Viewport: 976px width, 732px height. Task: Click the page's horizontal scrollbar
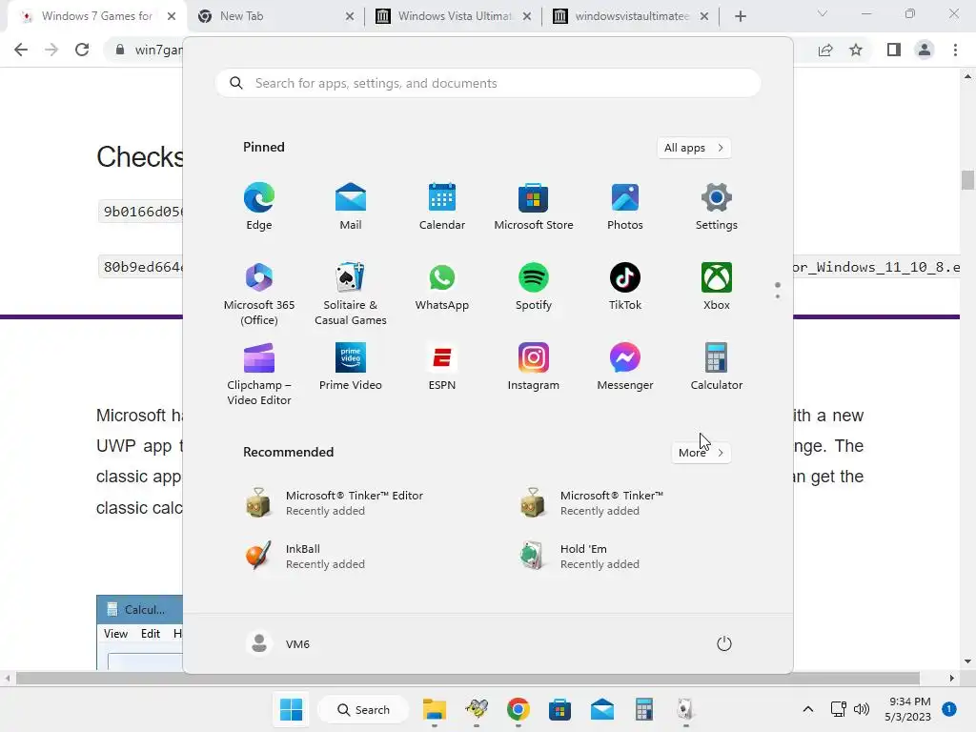point(468,678)
